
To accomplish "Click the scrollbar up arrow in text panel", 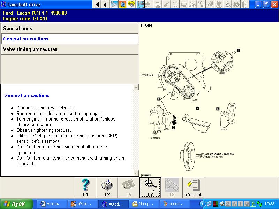I will pyautogui.click(x=136, y=87).
